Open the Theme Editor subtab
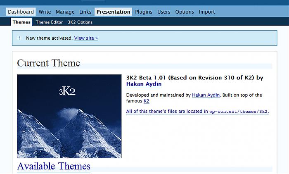The image size is (289, 174). pyautogui.click(x=49, y=22)
